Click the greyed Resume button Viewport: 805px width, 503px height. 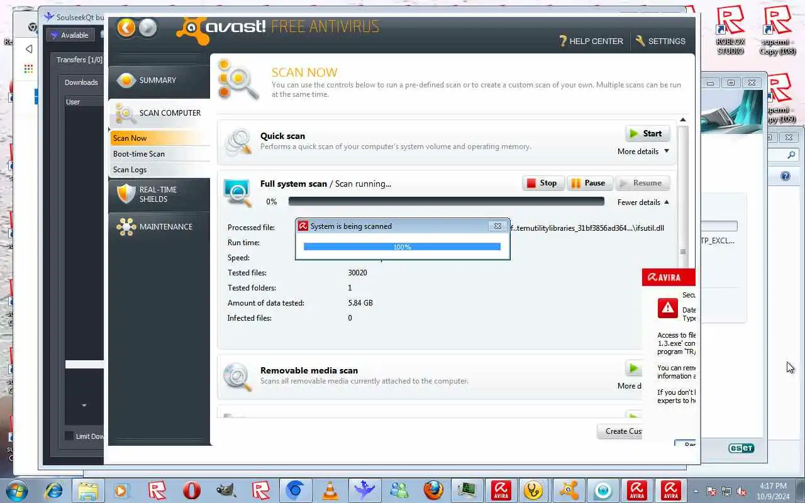click(x=642, y=183)
